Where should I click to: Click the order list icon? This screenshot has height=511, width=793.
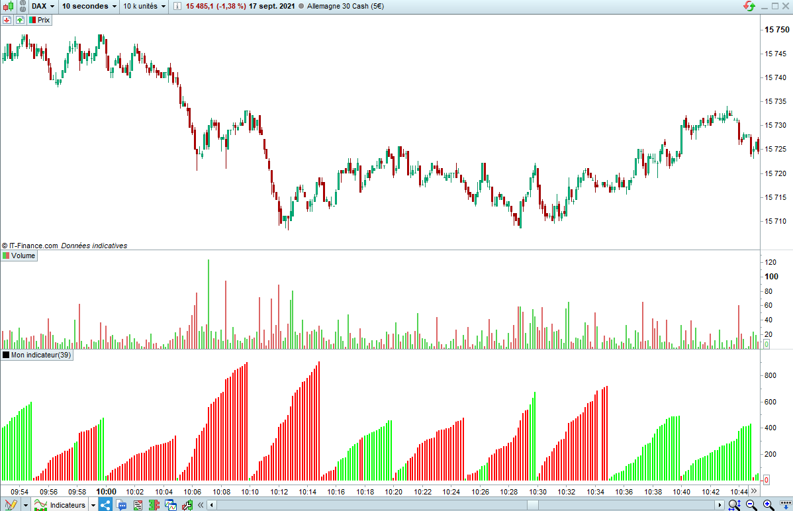pos(138,504)
